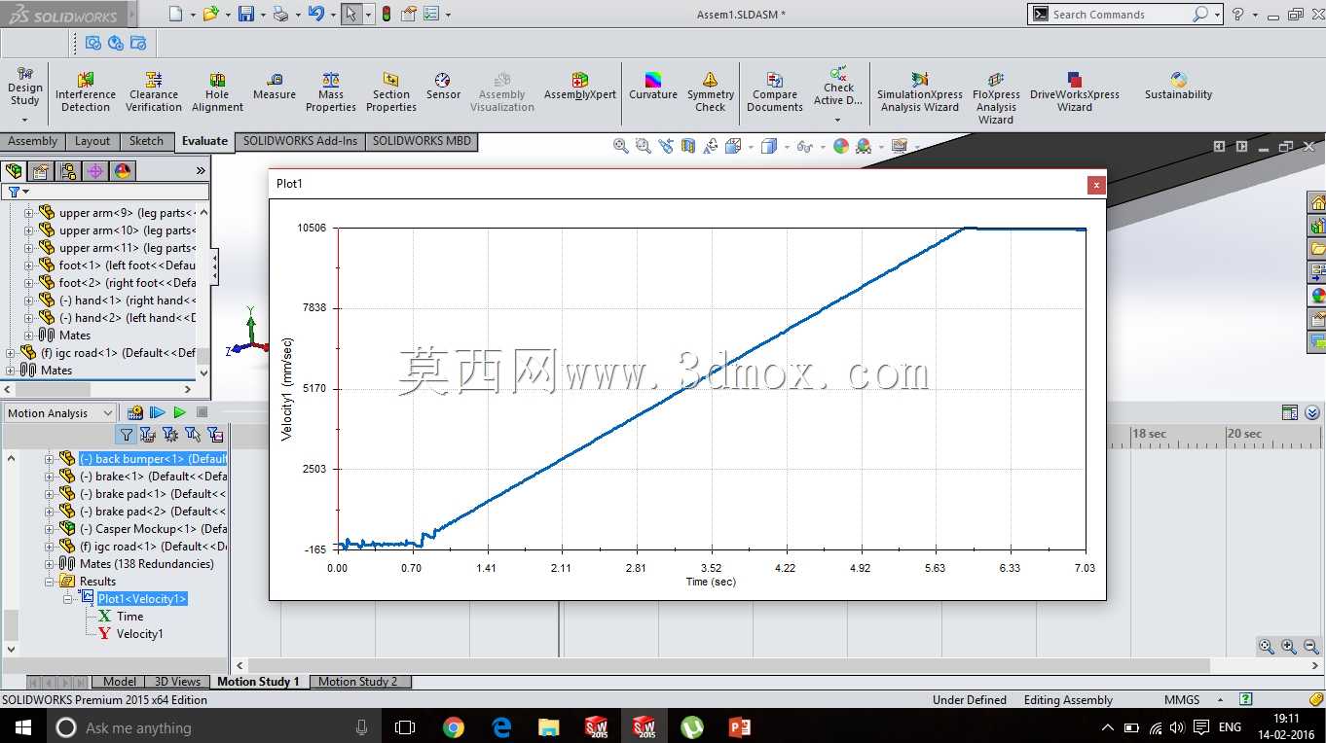Open the Model tab at bottom
Screen dimensions: 1326x743
(120, 682)
